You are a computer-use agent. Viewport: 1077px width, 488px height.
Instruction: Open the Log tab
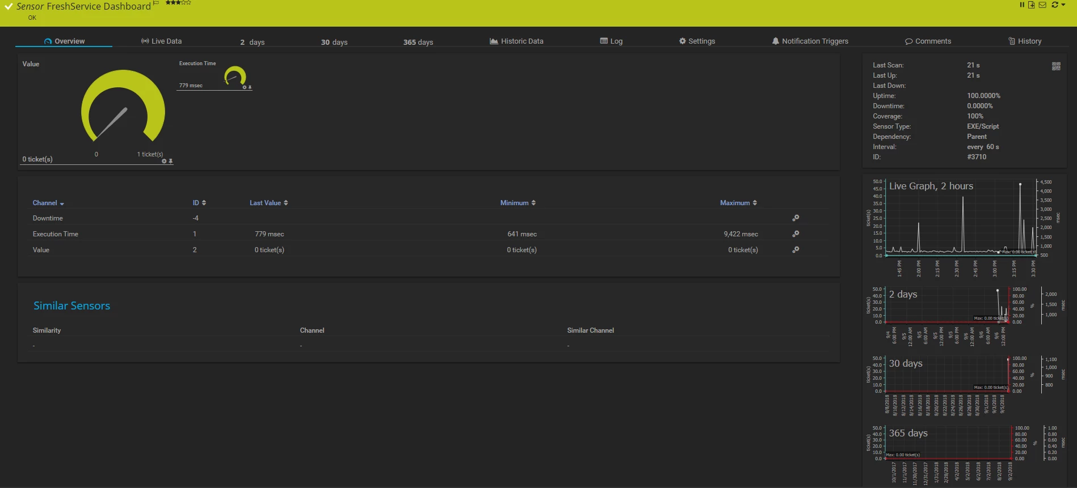click(x=611, y=41)
